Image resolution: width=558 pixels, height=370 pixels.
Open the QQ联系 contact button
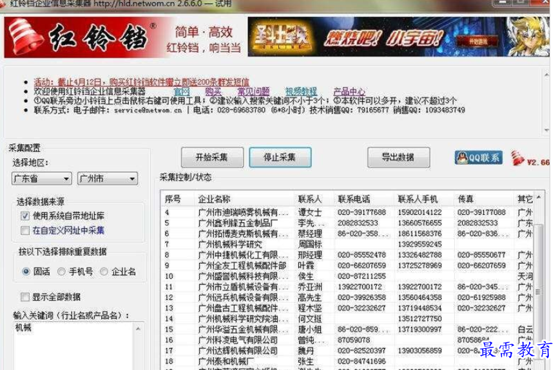[478, 158]
